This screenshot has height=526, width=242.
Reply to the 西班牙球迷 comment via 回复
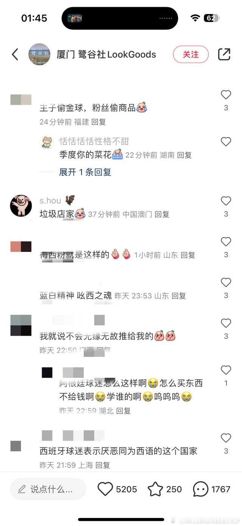(x=102, y=465)
